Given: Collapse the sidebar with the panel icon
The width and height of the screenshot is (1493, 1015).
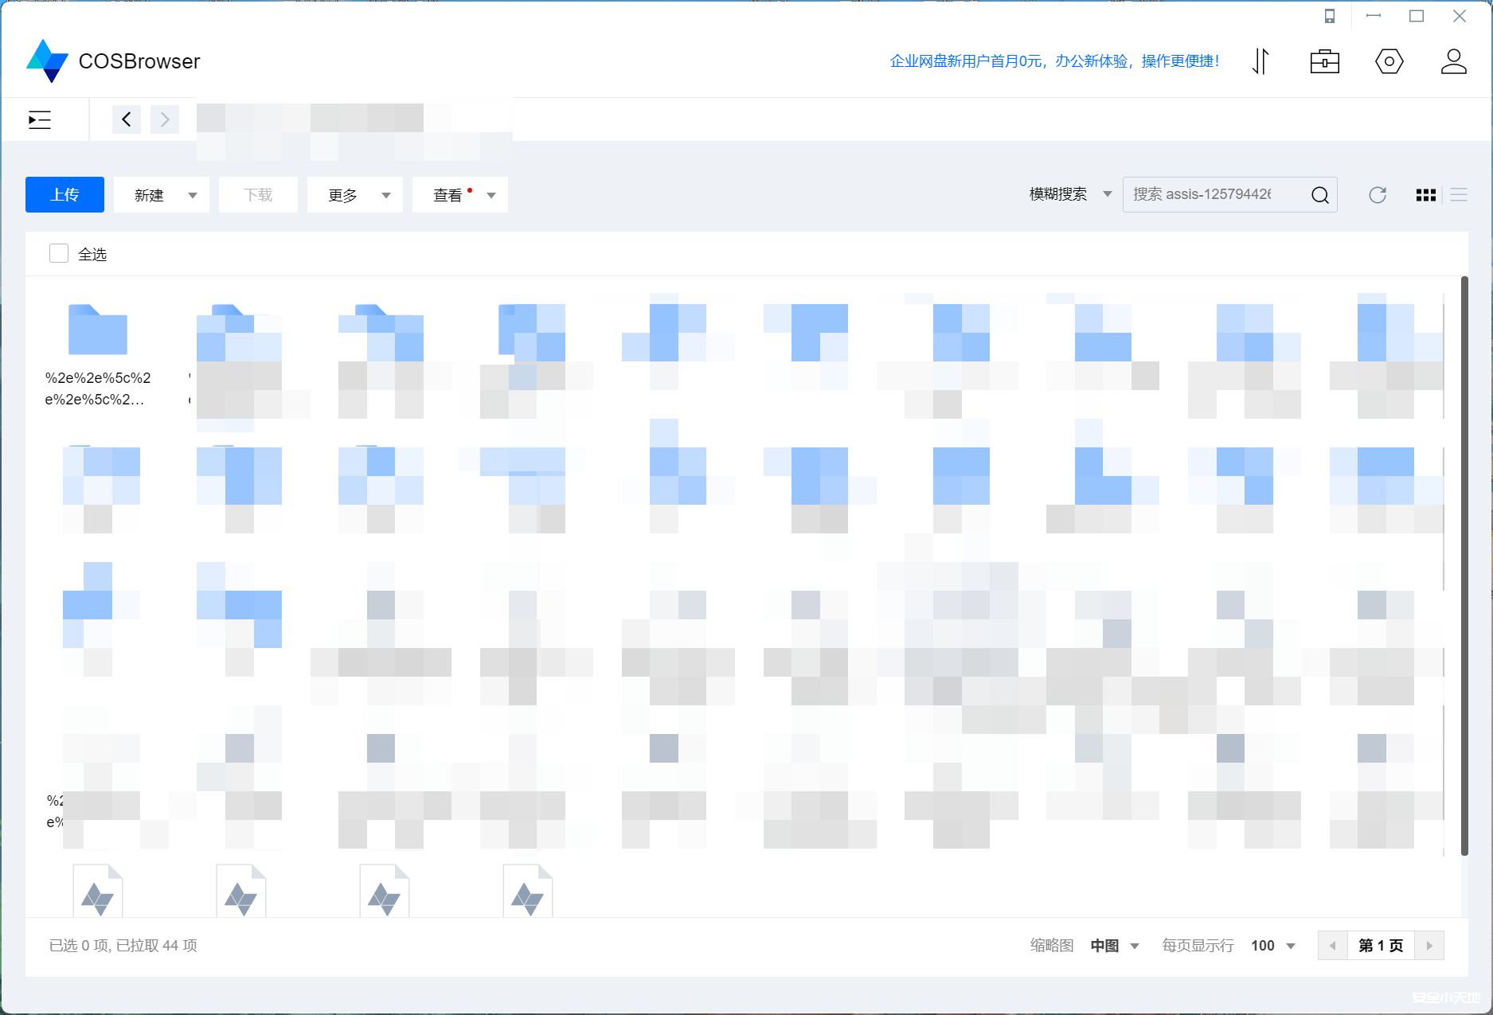Looking at the screenshot, I should coord(38,119).
